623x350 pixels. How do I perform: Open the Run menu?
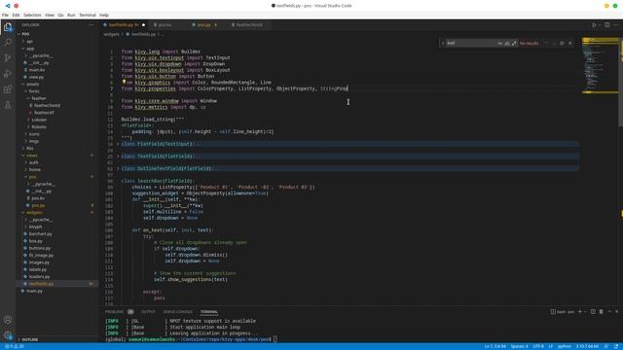[x=71, y=16]
